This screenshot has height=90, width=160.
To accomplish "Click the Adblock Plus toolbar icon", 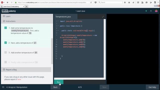I will [x=2, y=2].
